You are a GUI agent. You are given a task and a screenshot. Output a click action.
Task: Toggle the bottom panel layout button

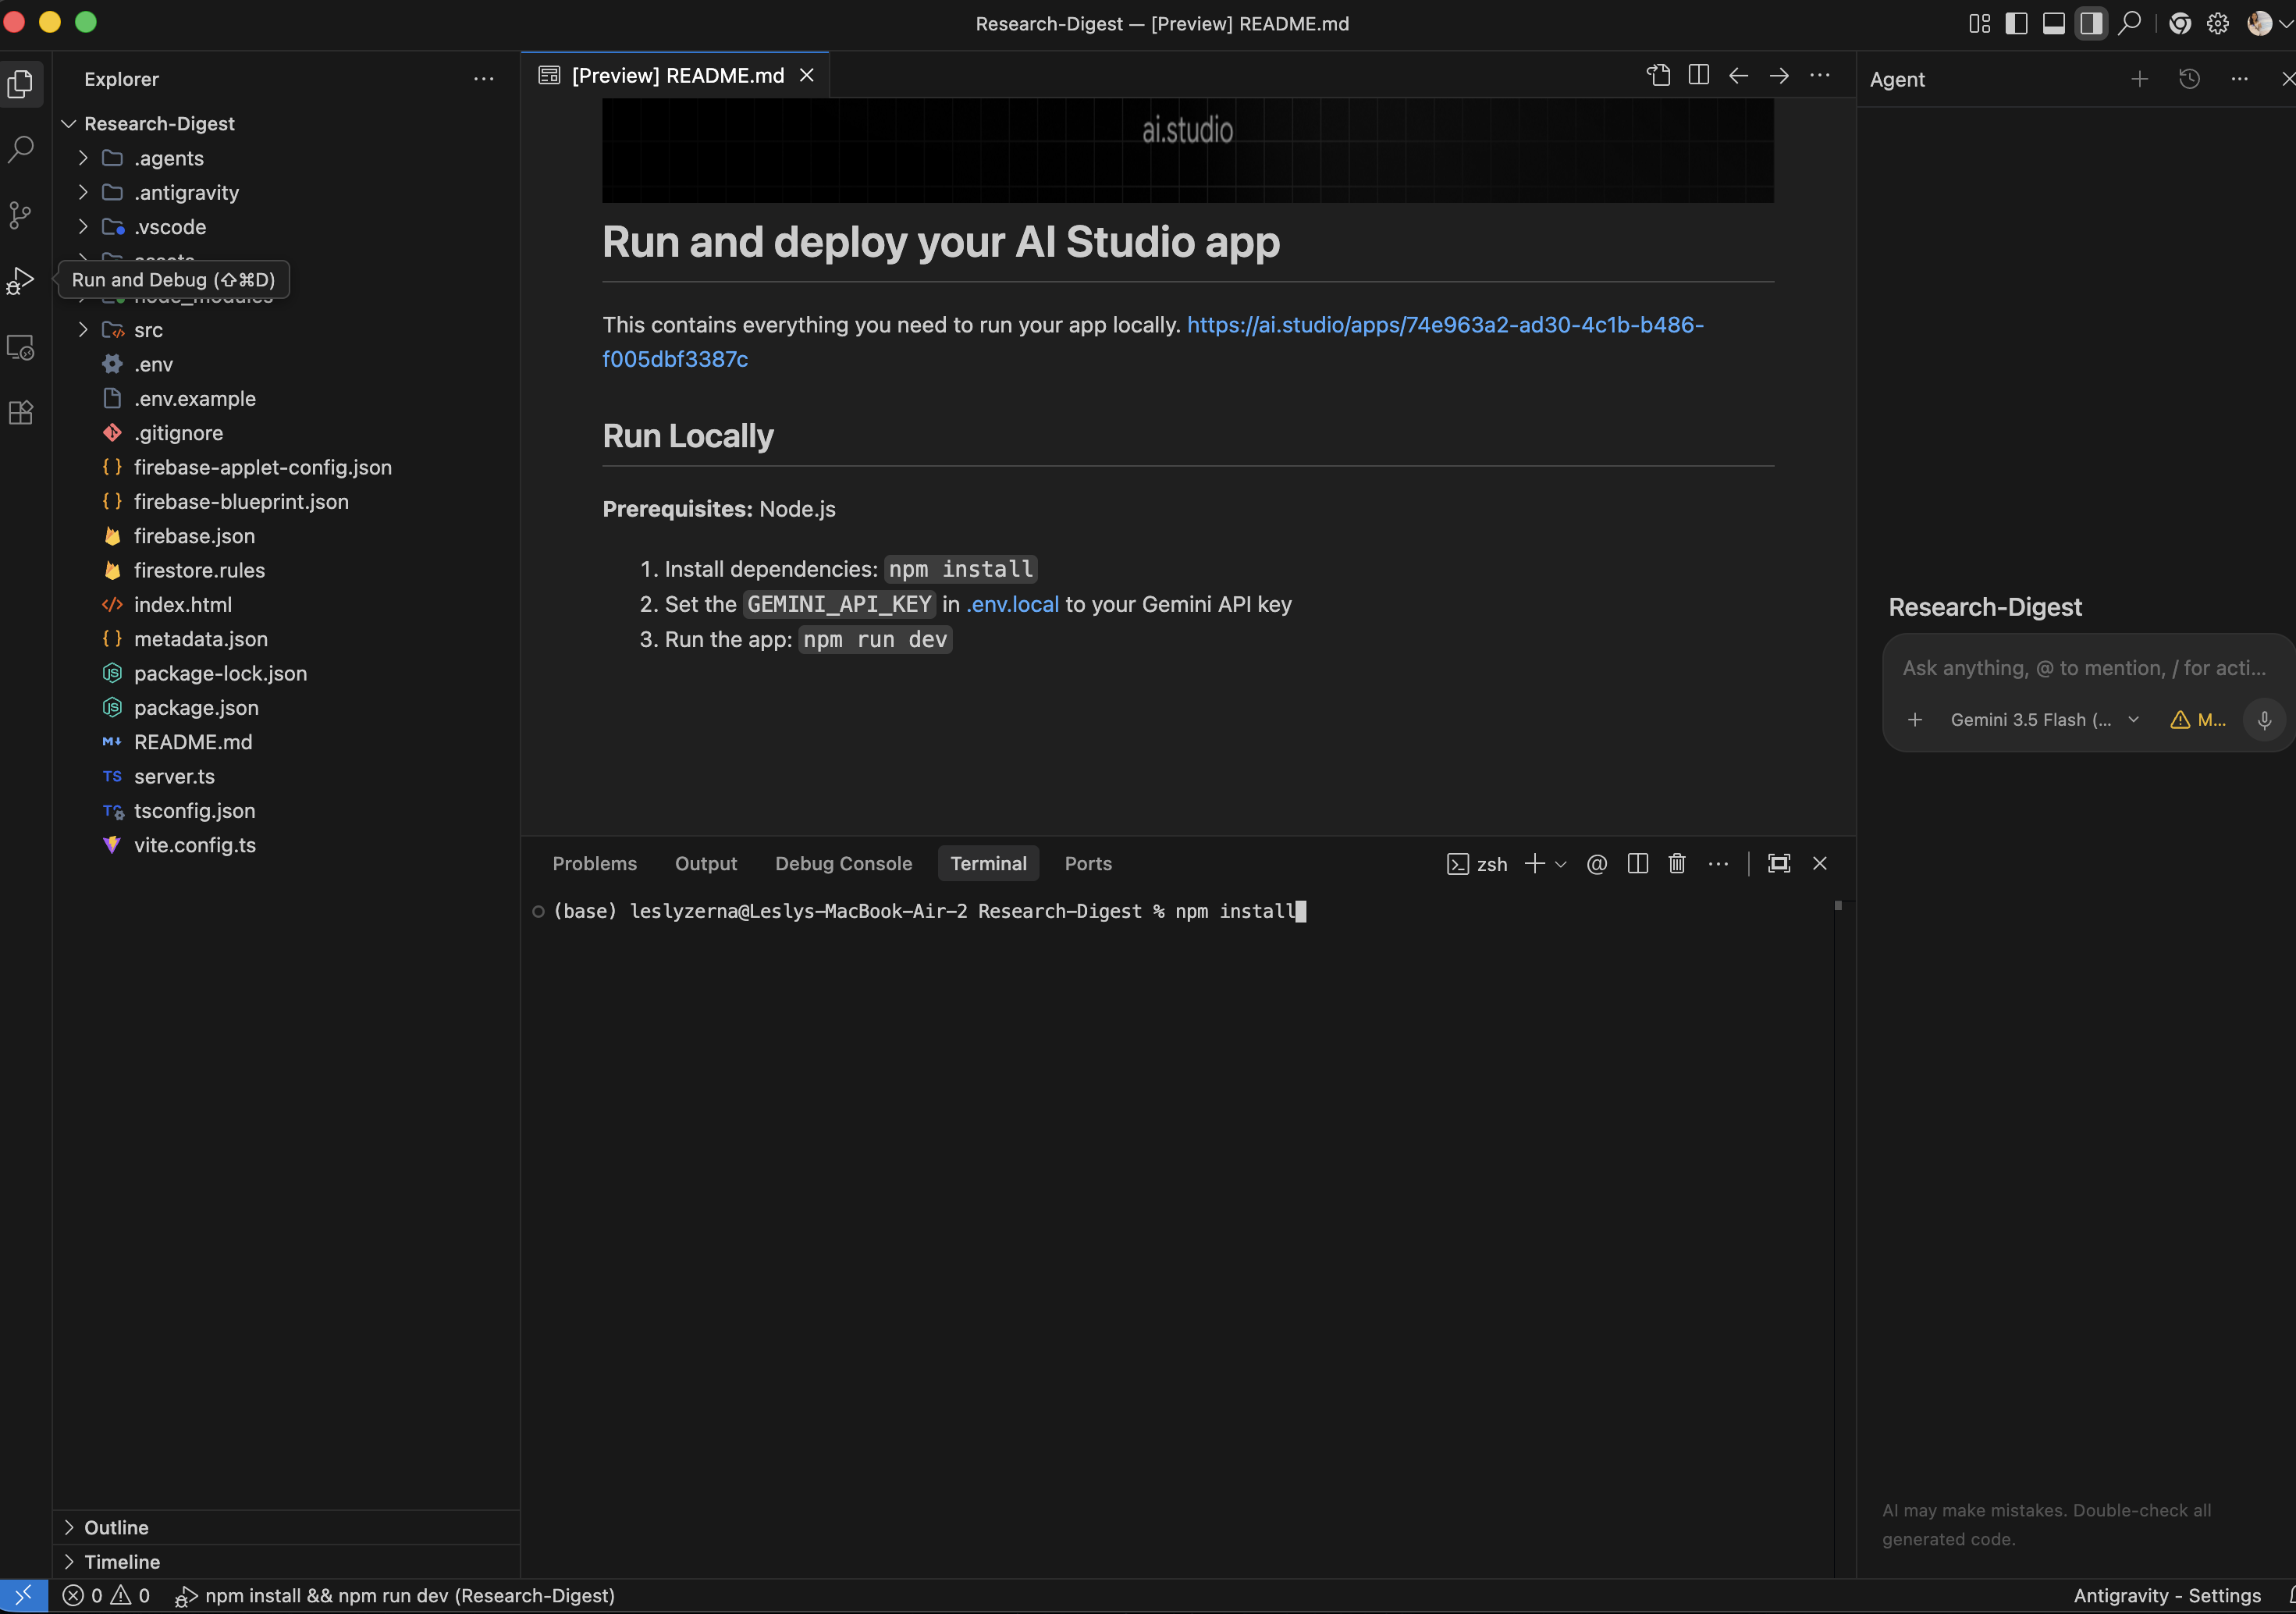point(2053,23)
